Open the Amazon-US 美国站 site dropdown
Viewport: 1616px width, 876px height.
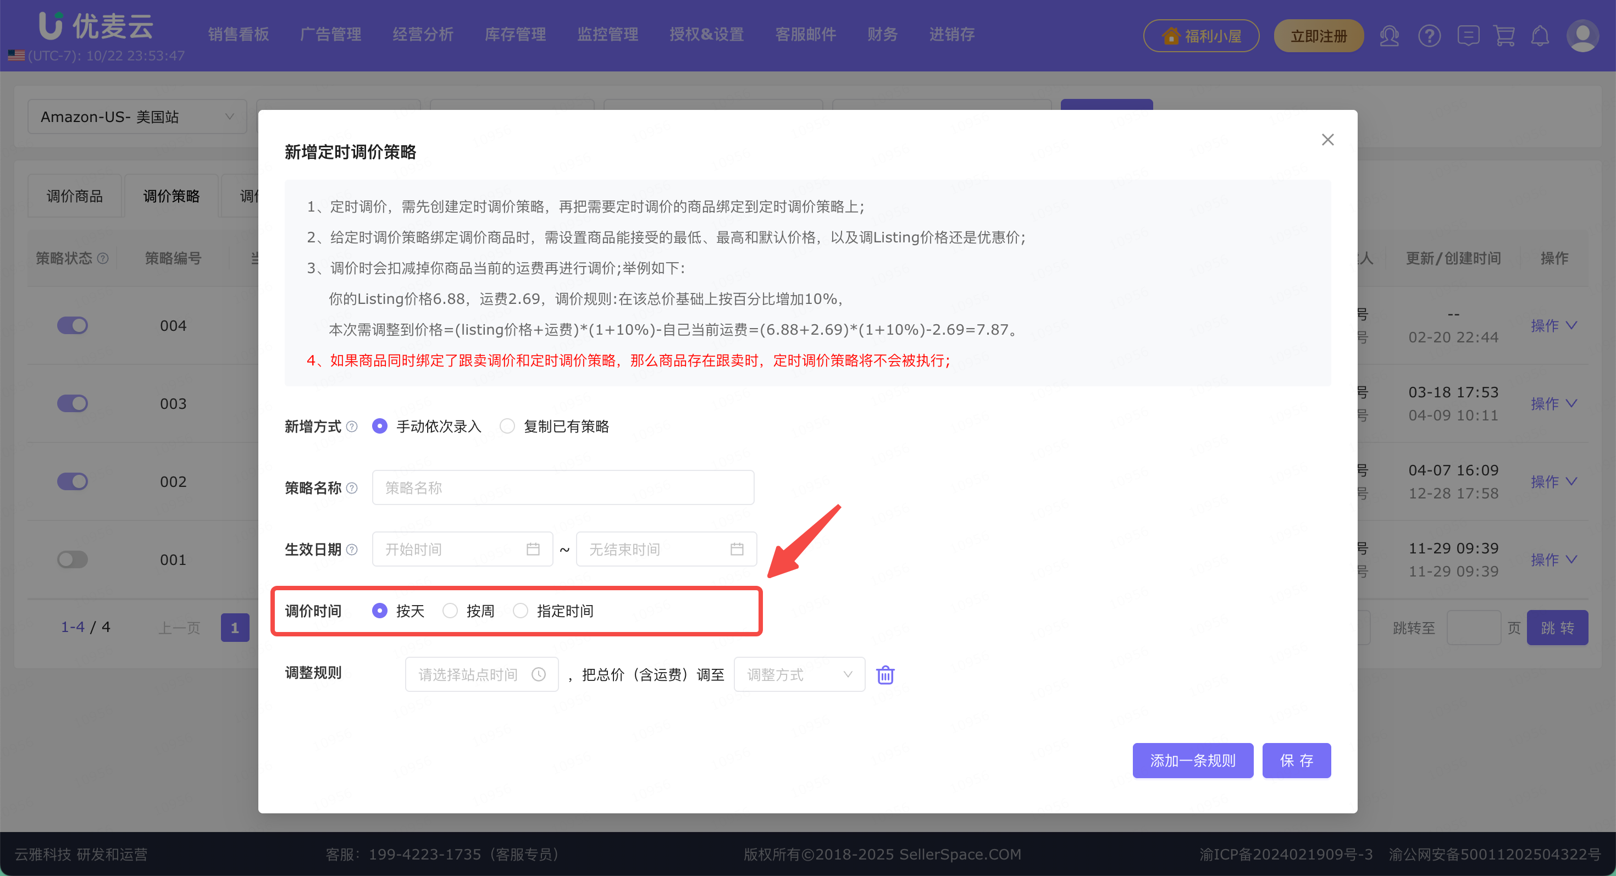137,117
